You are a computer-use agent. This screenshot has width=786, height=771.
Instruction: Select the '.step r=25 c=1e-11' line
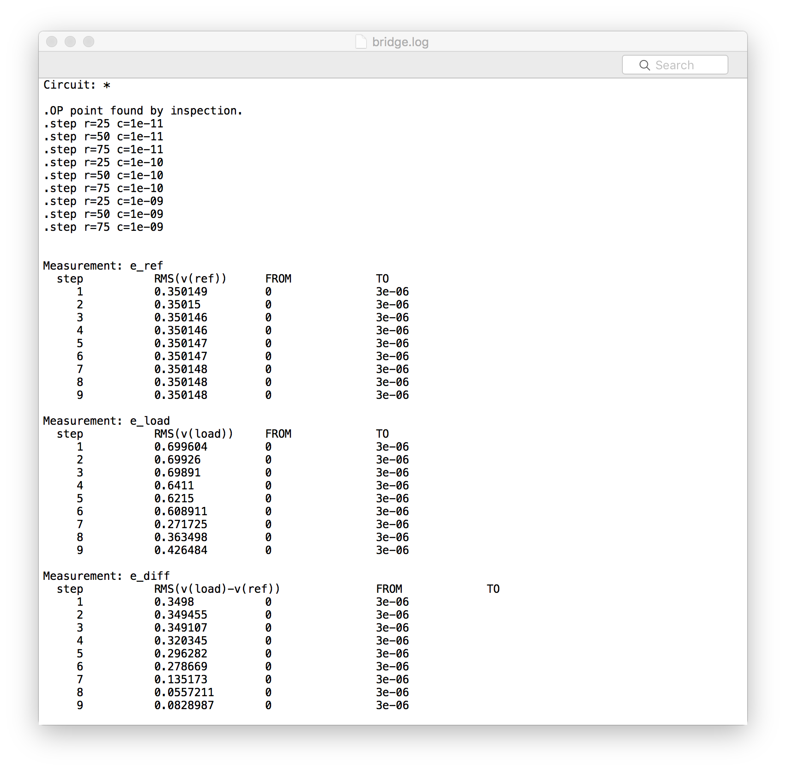[103, 124]
